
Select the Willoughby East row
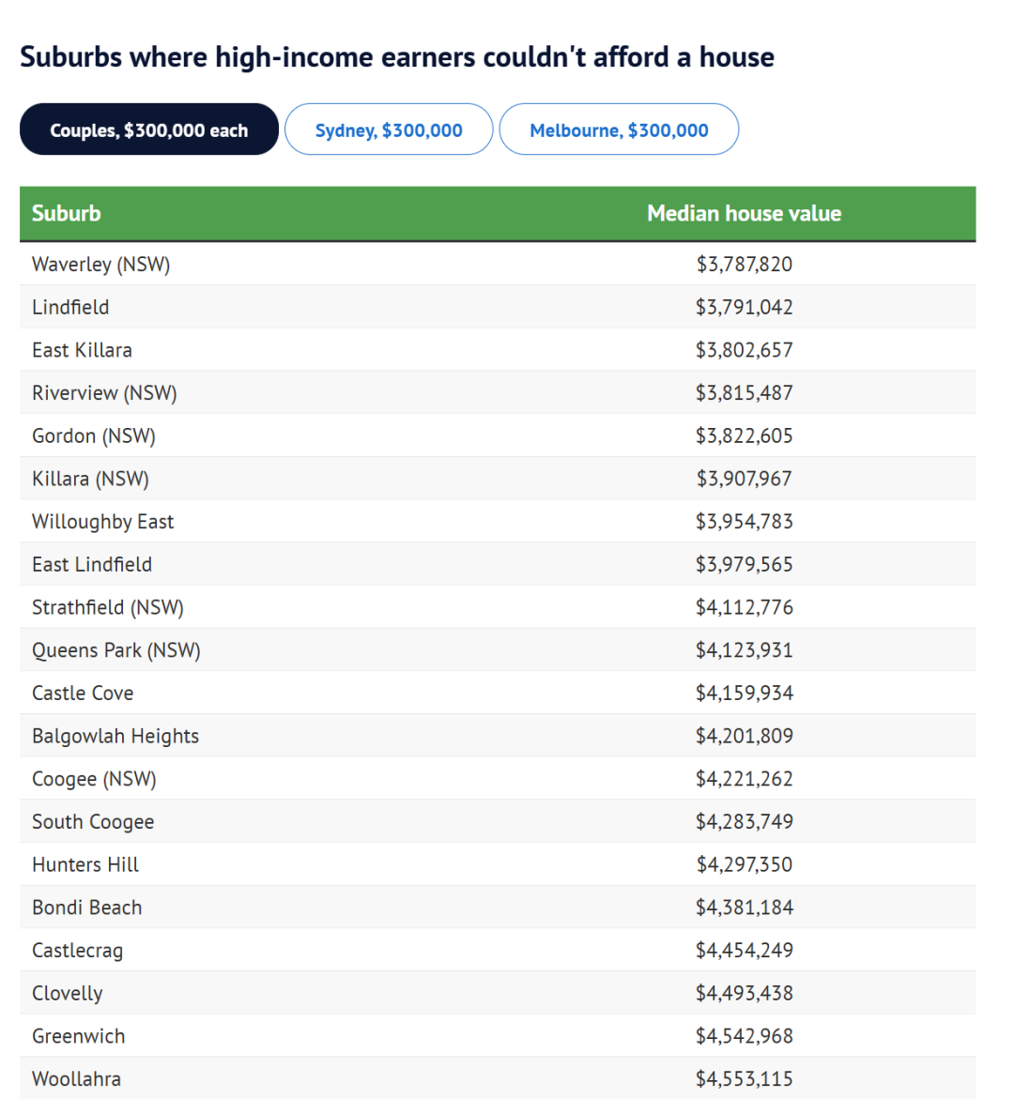pos(498,522)
